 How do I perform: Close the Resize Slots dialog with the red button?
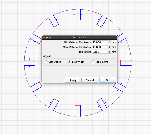click(x=44, y=38)
